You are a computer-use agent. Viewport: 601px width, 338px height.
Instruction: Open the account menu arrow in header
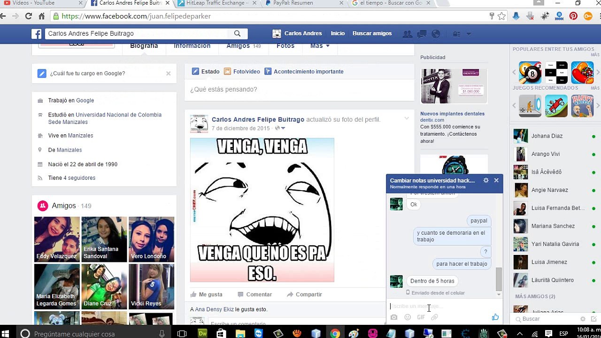coord(469,34)
